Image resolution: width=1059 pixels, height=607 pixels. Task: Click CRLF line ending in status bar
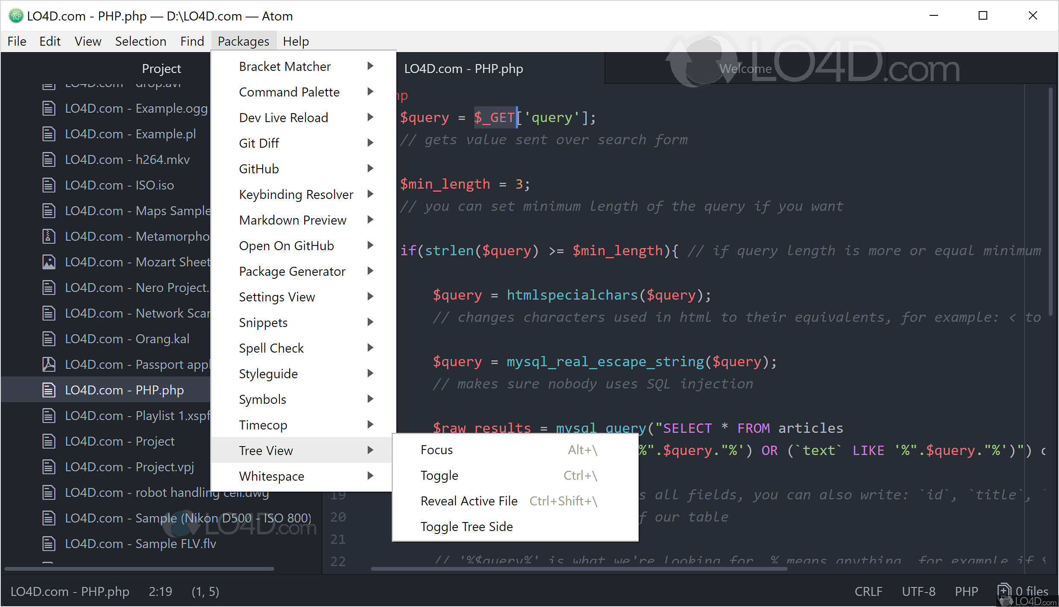point(868,591)
